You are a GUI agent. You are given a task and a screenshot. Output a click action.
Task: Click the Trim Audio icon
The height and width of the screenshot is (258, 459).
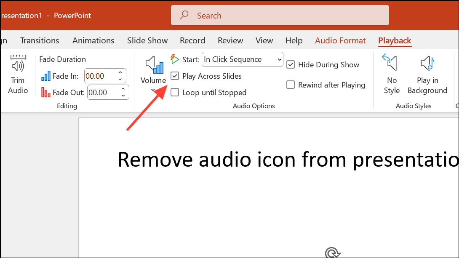pos(18,64)
